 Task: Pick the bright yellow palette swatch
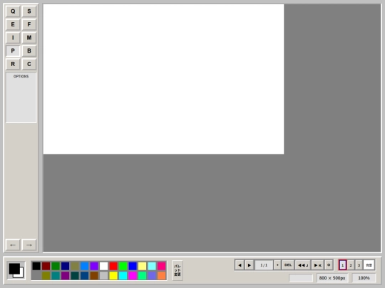coord(113,275)
